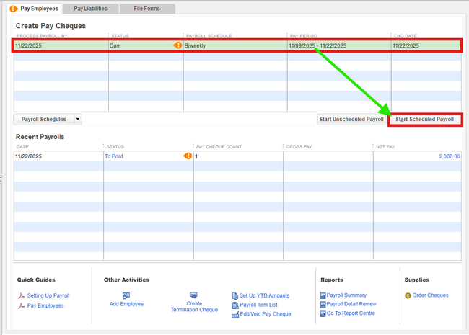Open Edit/Void Pay Cheque link
The height and width of the screenshot is (335, 469).
(x=266, y=314)
